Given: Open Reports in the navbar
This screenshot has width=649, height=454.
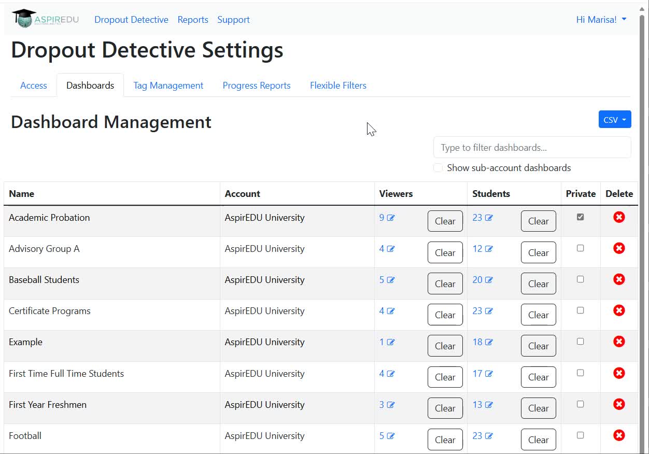Looking at the screenshot, I should 193,20.
